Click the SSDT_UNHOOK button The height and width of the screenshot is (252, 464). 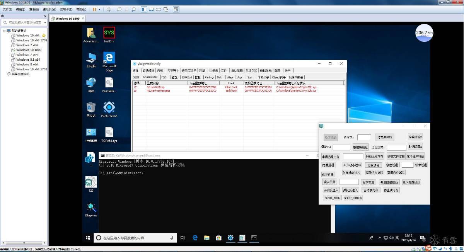coord(353,198)
